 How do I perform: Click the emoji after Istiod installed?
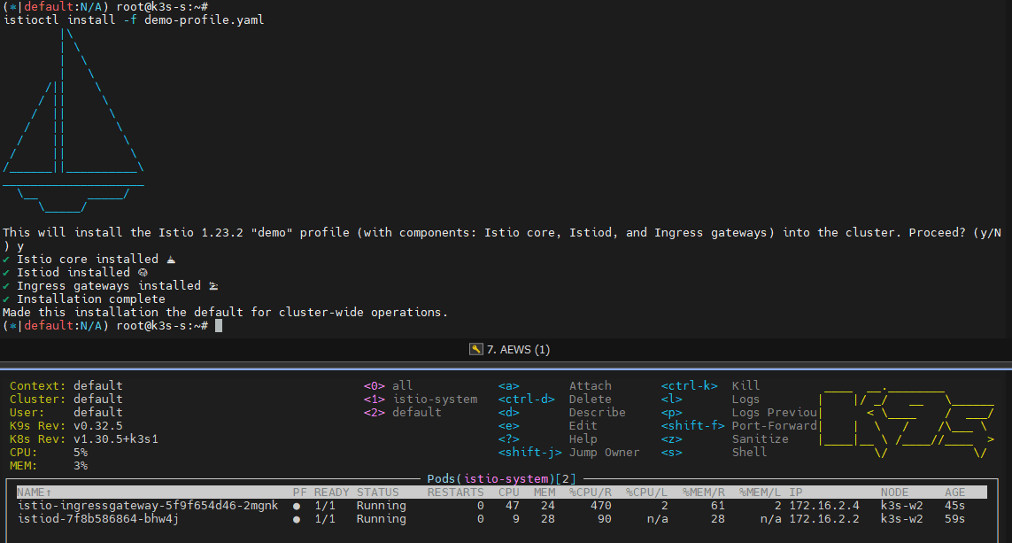(x=143, y=273)
